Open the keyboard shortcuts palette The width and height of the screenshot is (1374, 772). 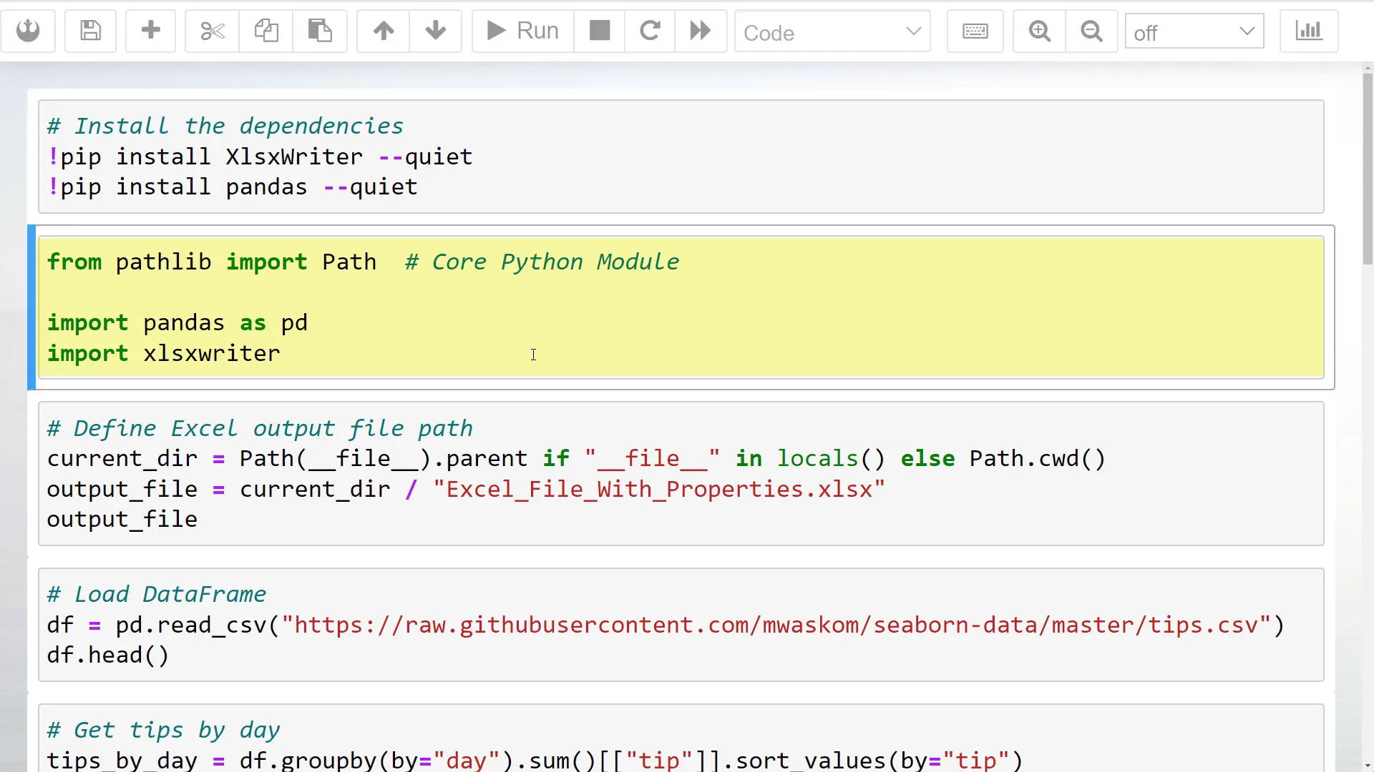(975, 31)
